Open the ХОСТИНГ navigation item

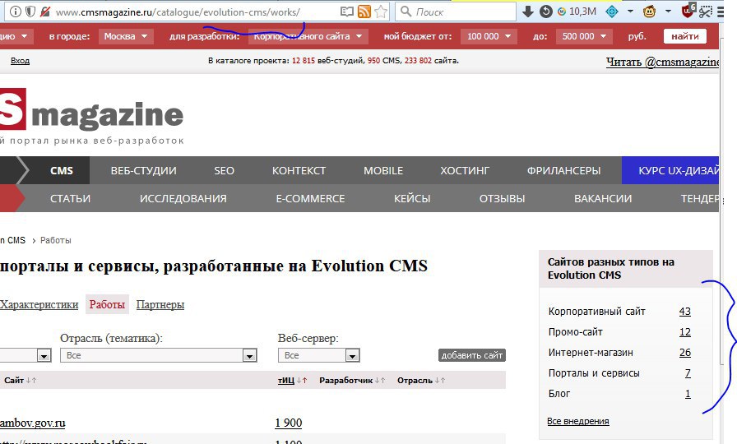465,170
